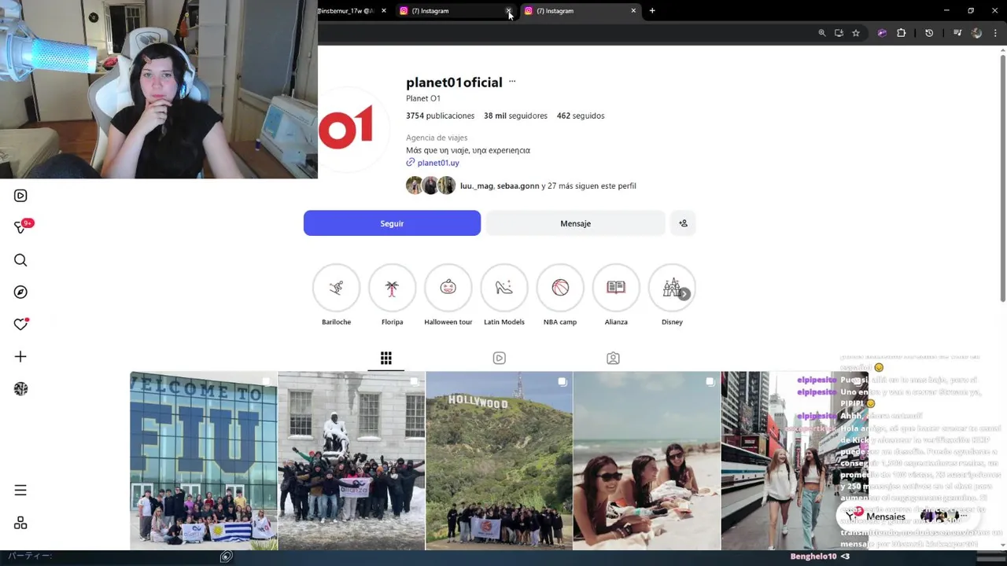Open mutual followers luu._mag link
This screenshot has height=566, width=1007.
[x=477, y=186]
